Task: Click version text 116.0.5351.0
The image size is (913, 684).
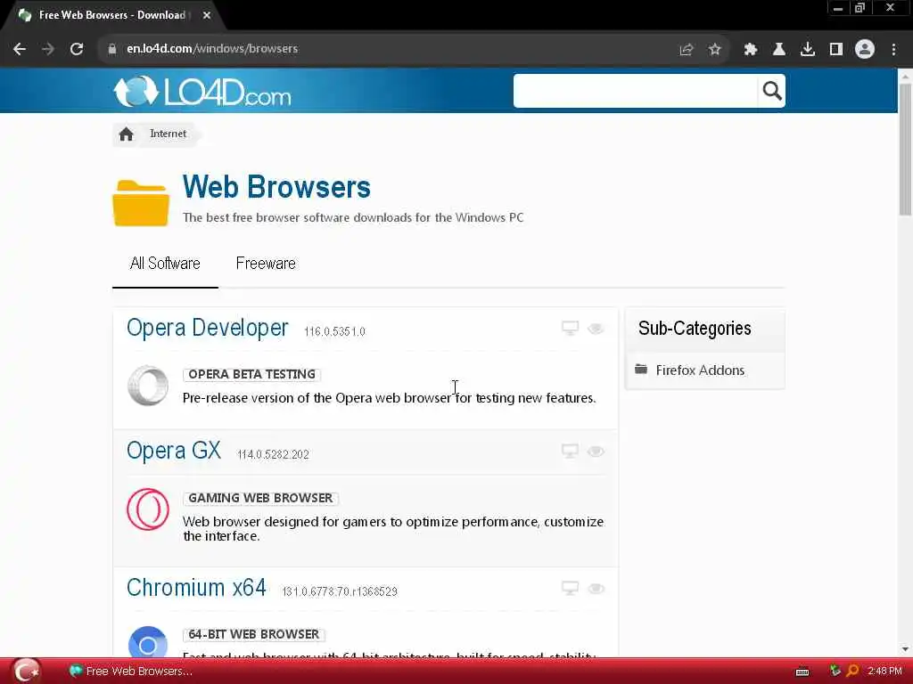Action: pos(335,331)
